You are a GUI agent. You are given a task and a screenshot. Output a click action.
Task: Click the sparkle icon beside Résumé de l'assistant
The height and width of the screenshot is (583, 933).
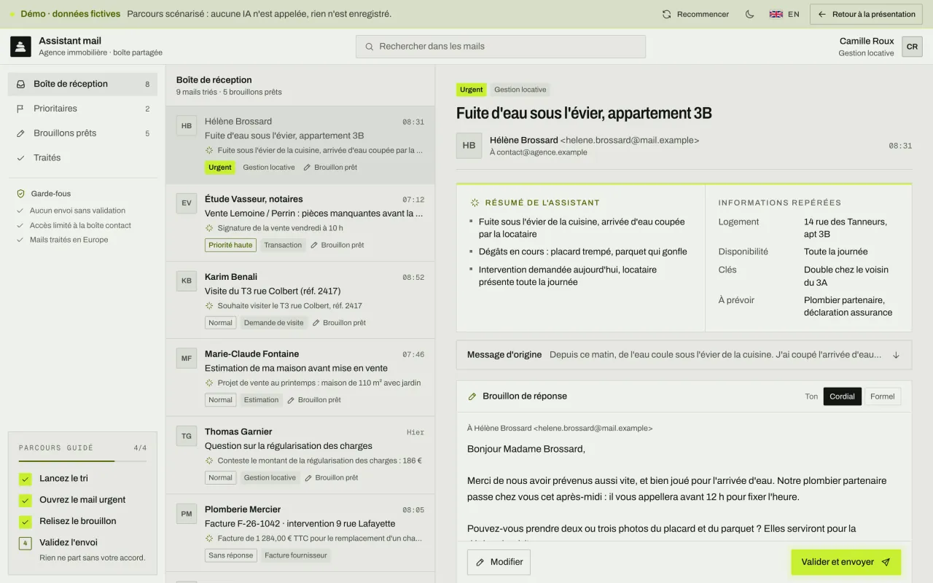point(475,203)
